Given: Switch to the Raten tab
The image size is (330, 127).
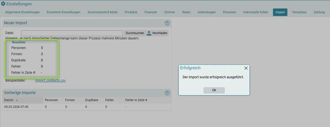Looking at the screenshot, I should (x=187, y=12).
